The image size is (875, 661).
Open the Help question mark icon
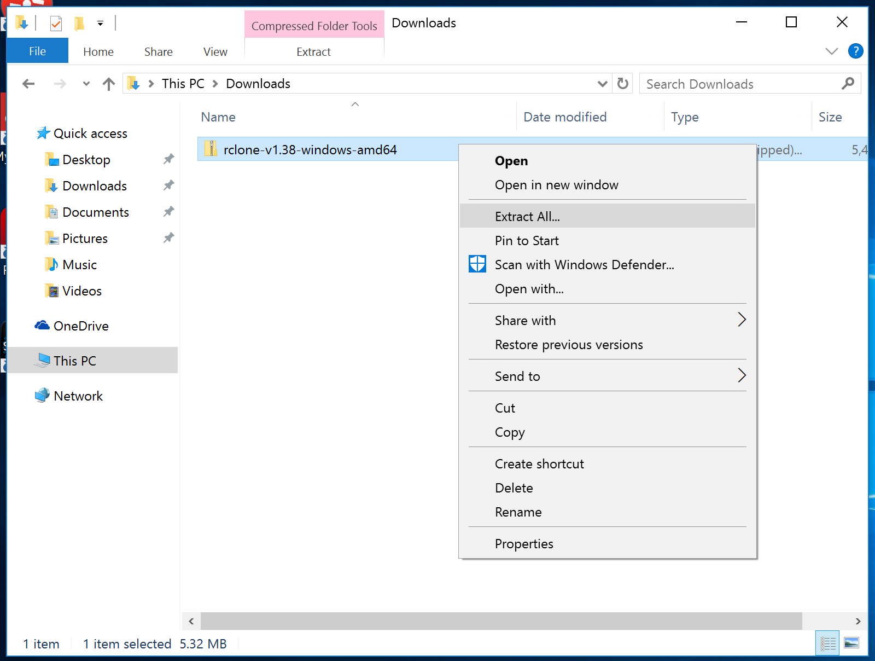(x=855, y=51)
